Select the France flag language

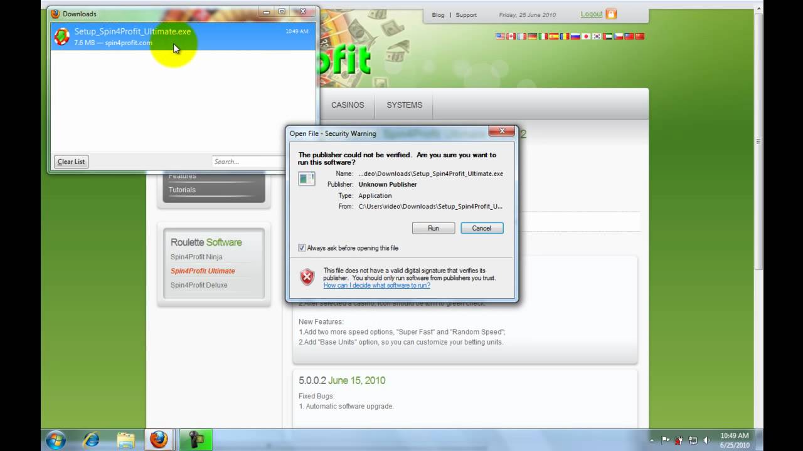coord(522,36)
